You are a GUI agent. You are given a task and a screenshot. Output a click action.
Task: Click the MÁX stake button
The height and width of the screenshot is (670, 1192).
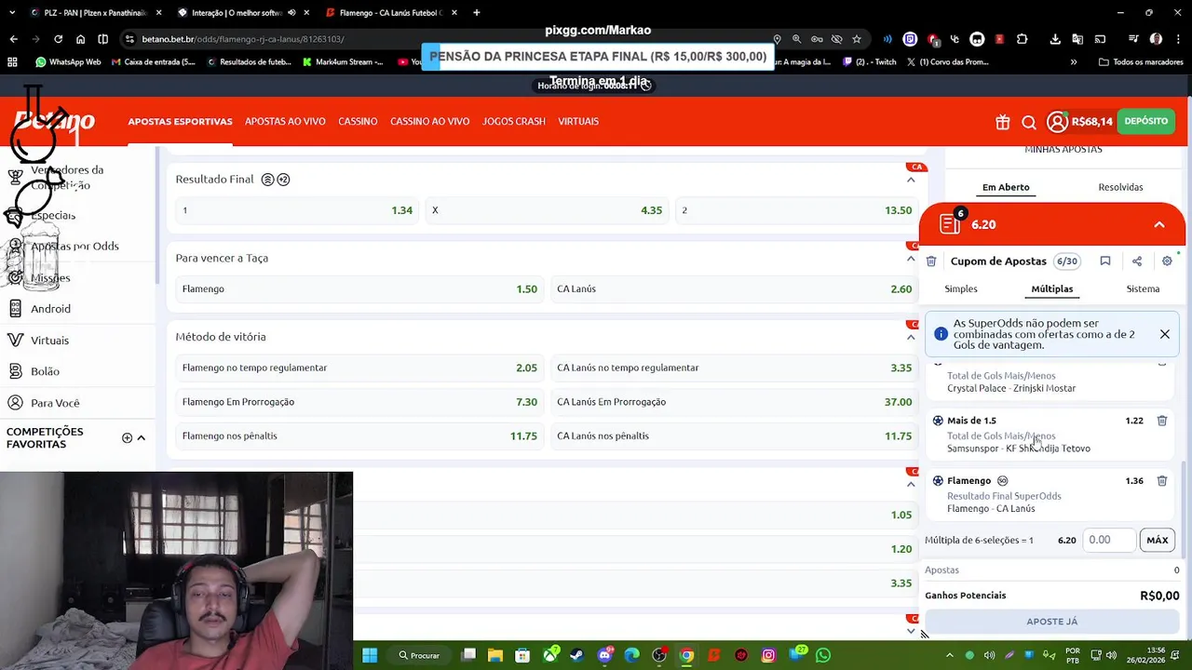coord(1158,541)
